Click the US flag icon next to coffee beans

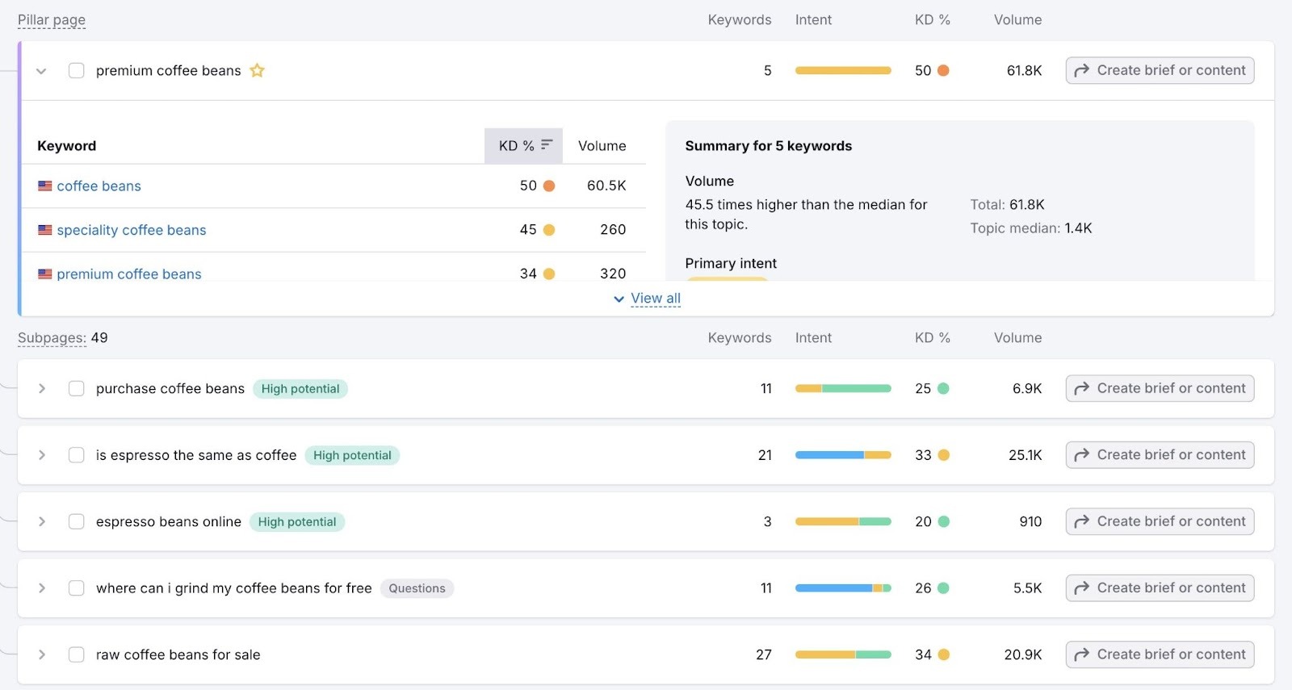tap(45, 186)
